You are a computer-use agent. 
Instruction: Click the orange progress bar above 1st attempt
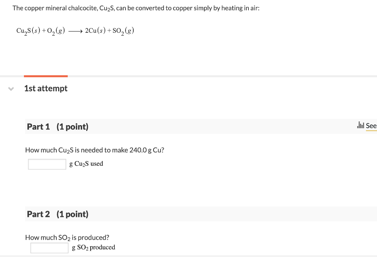pyautogui.click(x=46, y=77)
